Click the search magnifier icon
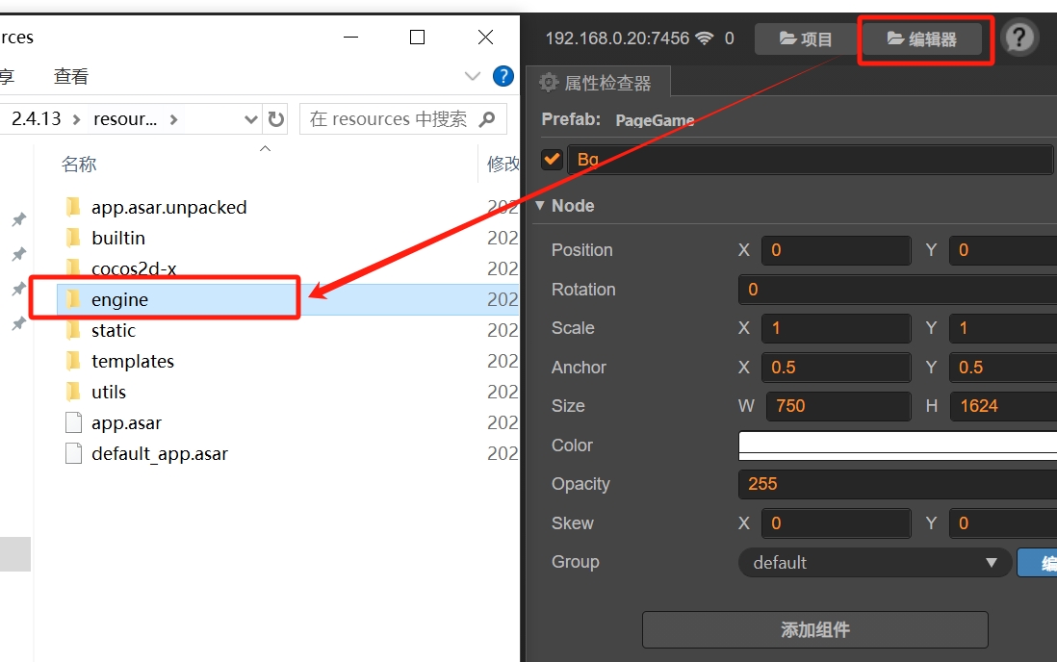The height and width of the screenshot is (662, 1057). tap(487, 119)
